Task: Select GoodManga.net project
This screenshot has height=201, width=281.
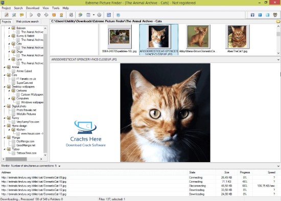Action: 26,145
